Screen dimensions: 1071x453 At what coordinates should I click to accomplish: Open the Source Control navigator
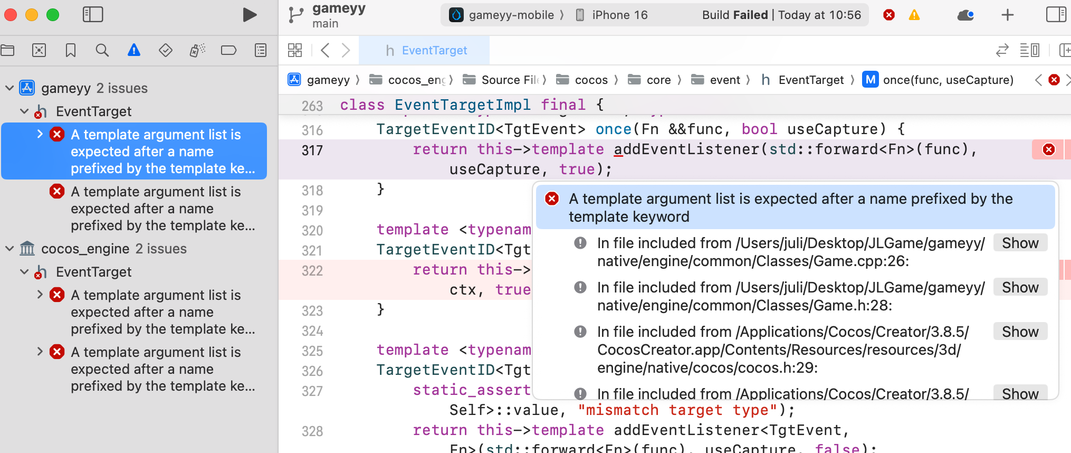39,51
